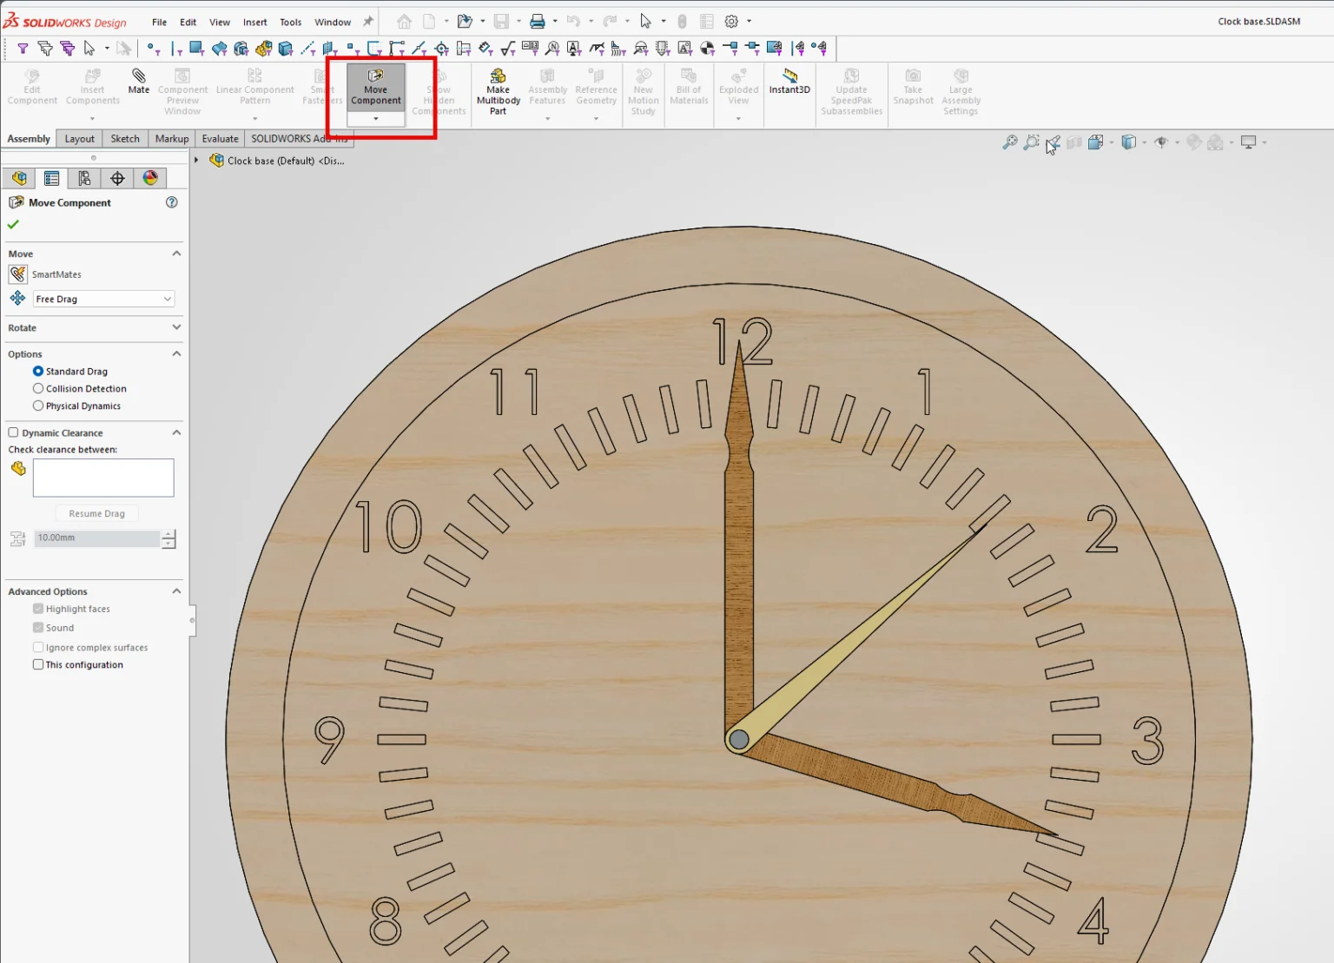Open the Edit menu
The width and height of the screenshot is (1334, 963).
[x=188, y=23]
